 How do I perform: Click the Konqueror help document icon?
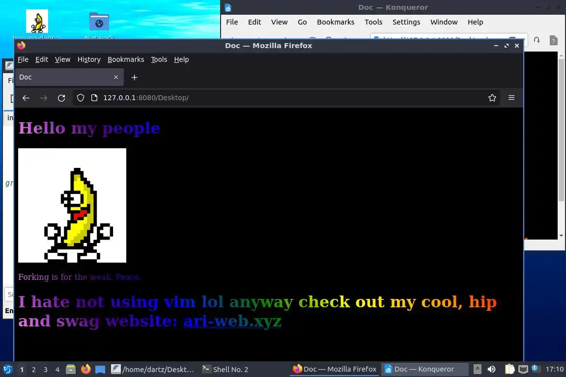coord(553,40)
